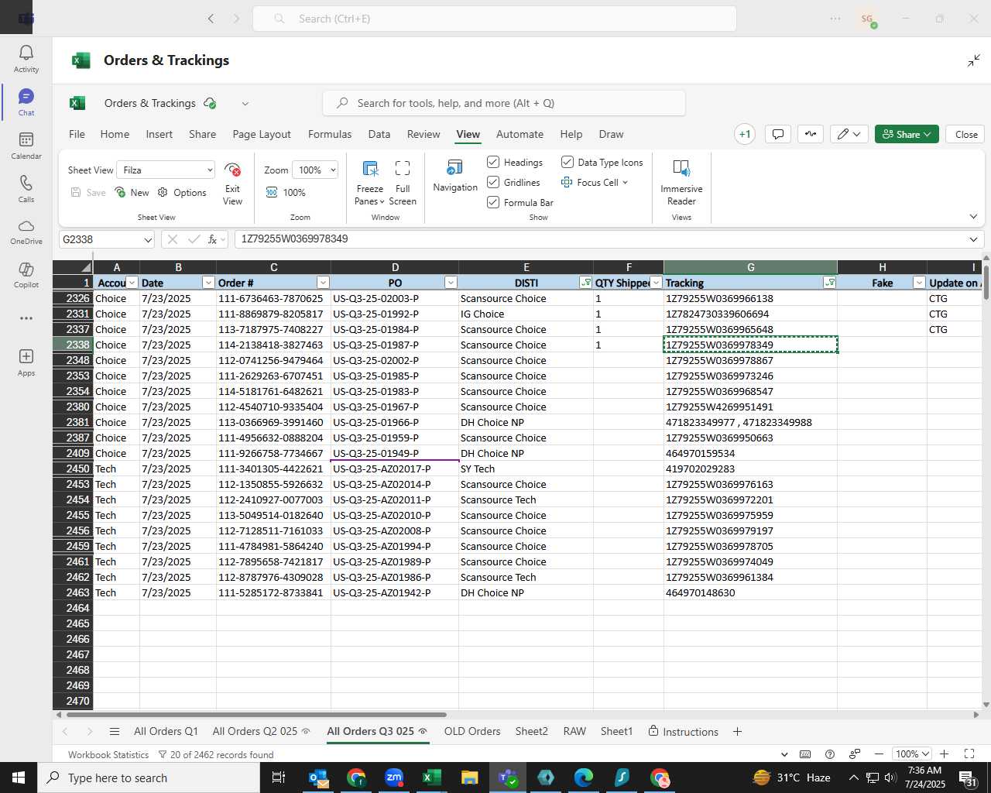Open PO column filter dropdown
Screen dimensions: 991x793
point(451,283)
